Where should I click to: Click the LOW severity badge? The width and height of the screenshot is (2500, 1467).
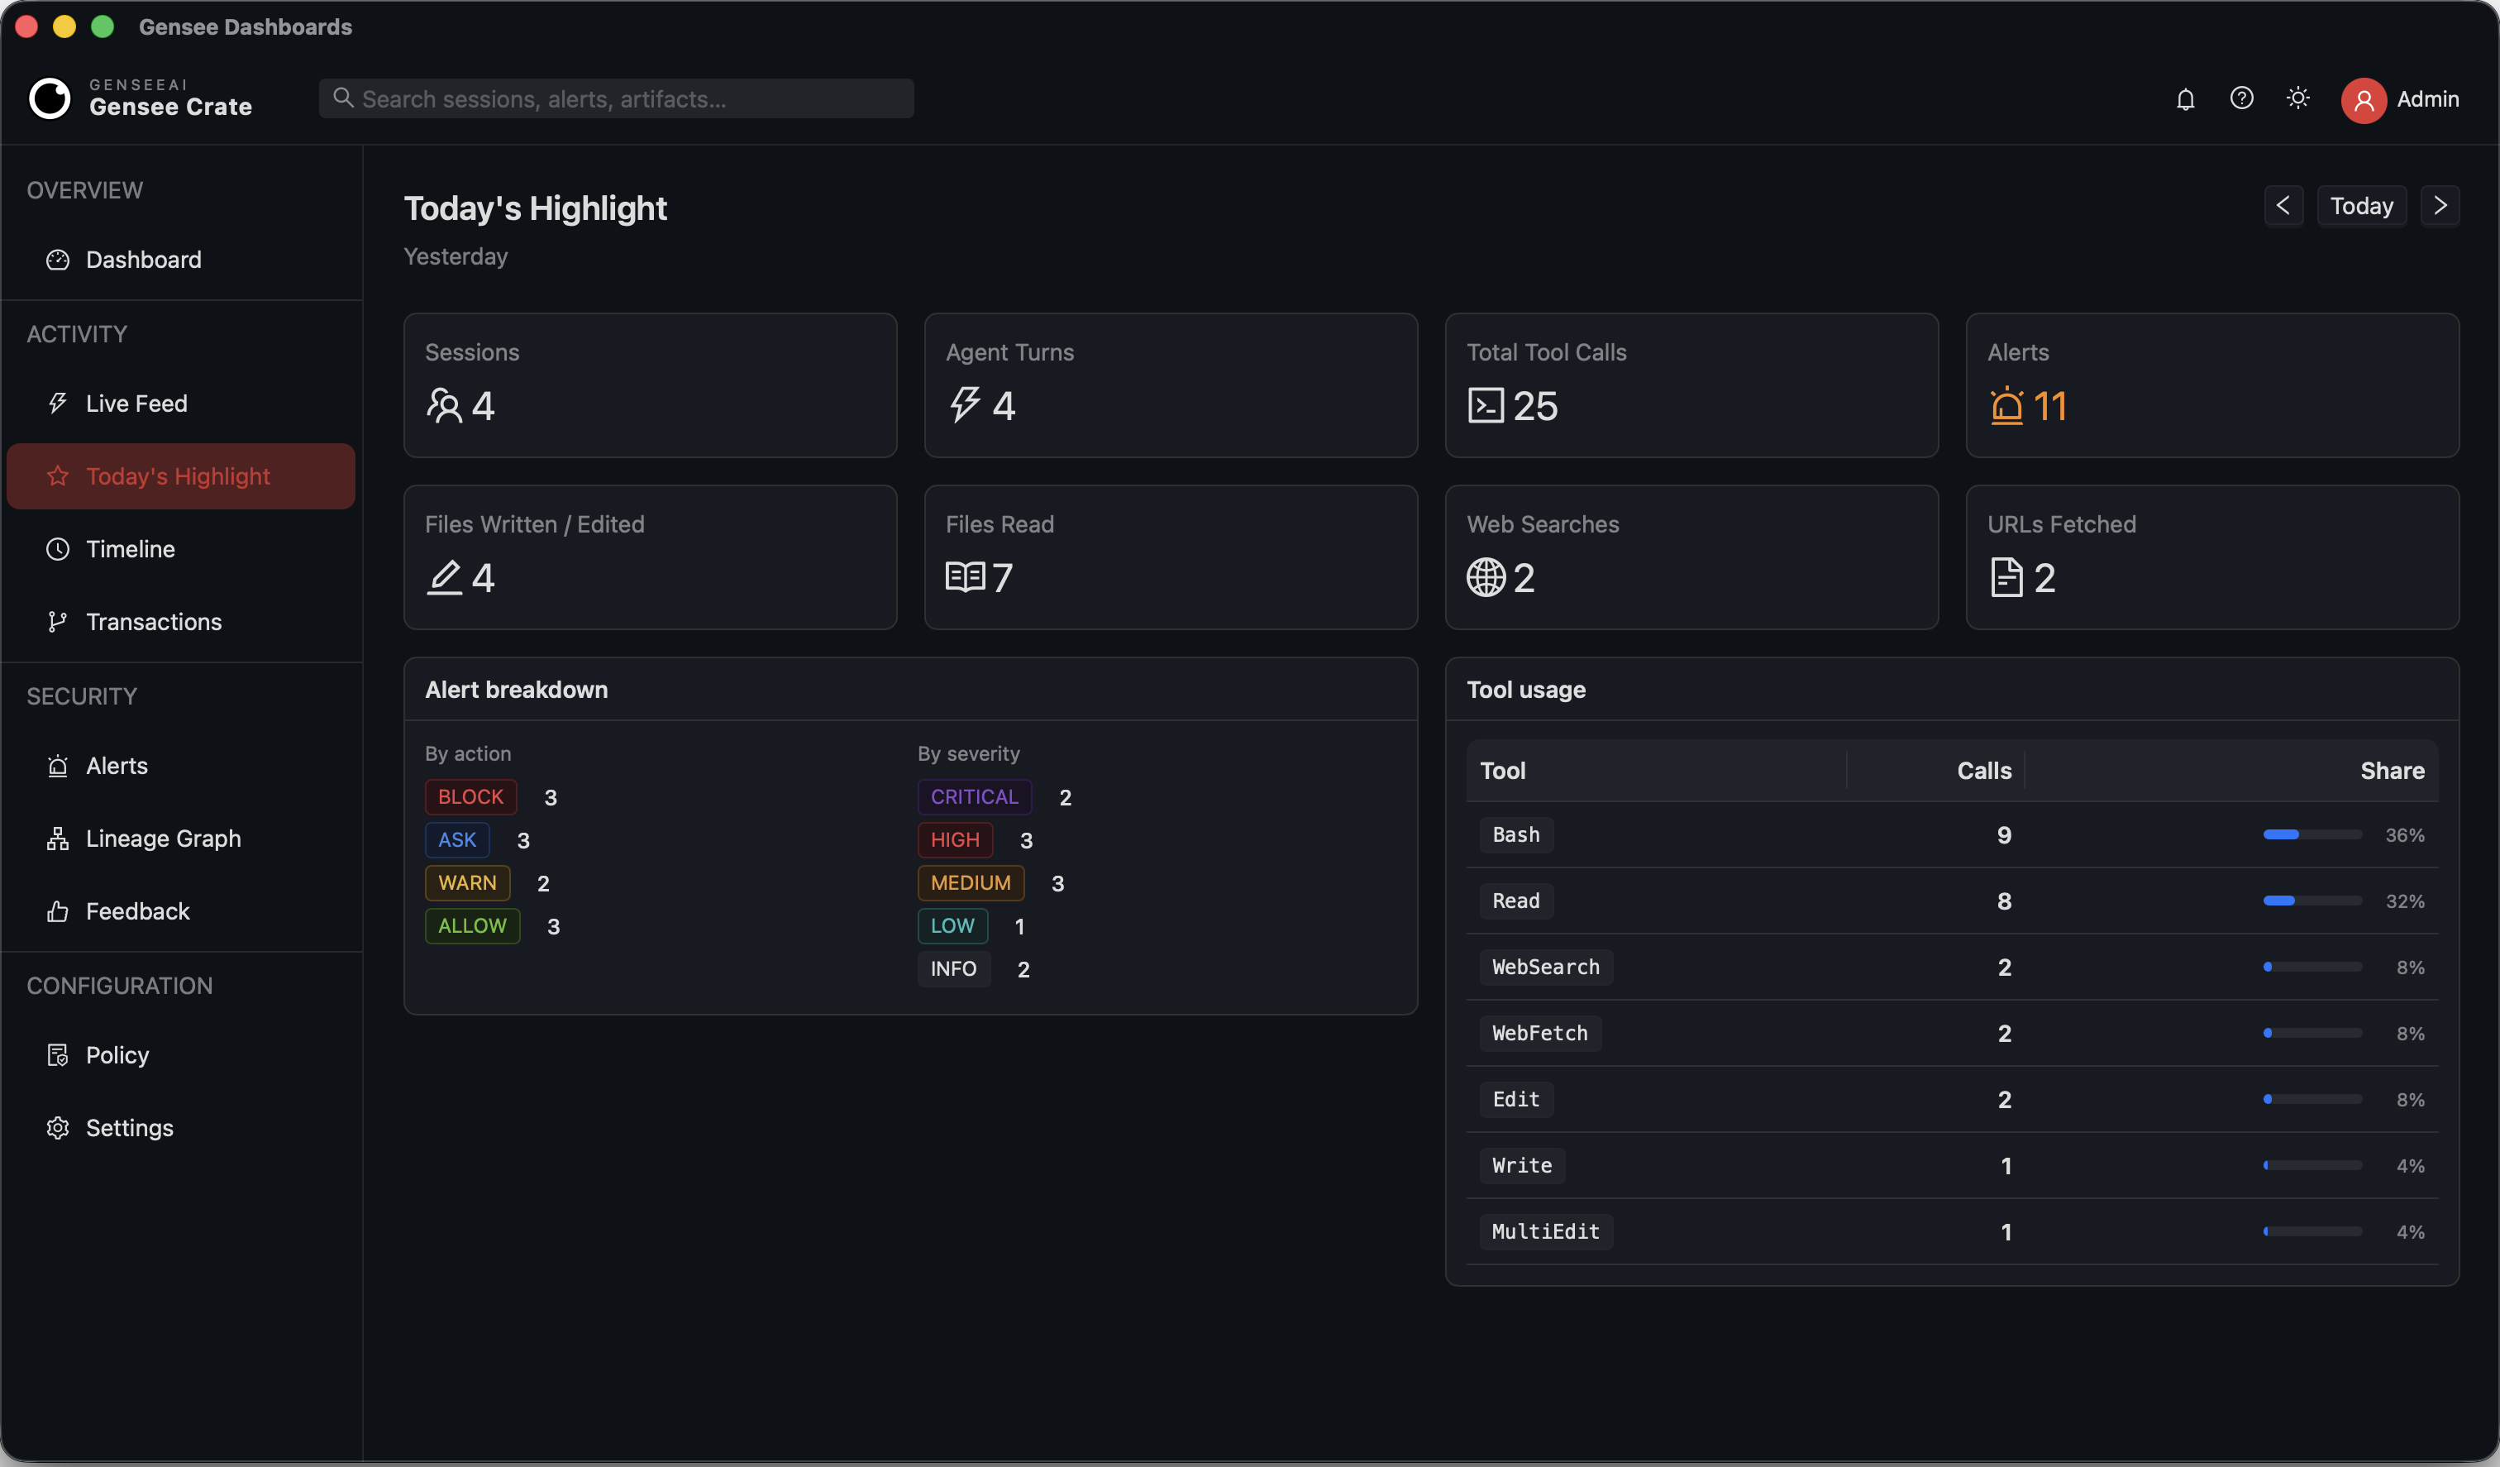coord(952,926)
